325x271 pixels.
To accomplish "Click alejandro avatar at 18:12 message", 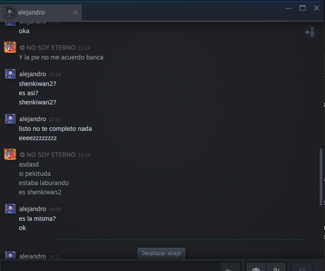I will coord(10,255).
